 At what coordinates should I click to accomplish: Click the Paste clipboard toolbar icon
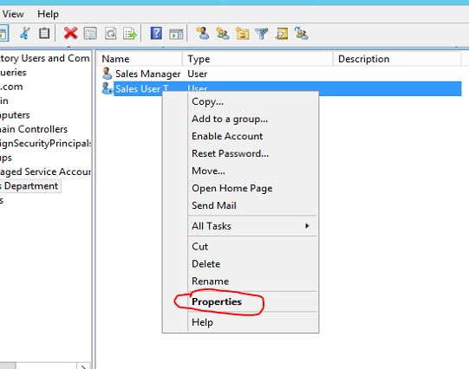(44, 33)
